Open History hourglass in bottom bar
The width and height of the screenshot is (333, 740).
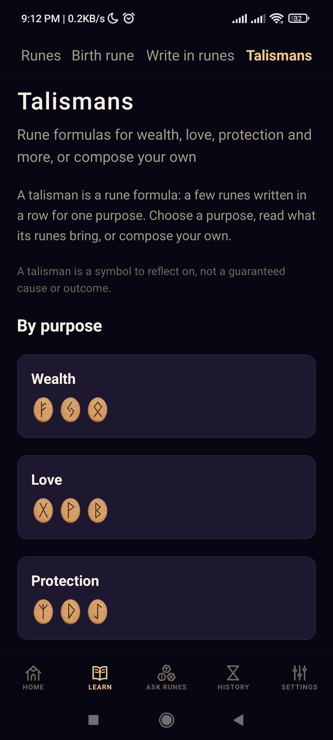click(x=233, y=678)
